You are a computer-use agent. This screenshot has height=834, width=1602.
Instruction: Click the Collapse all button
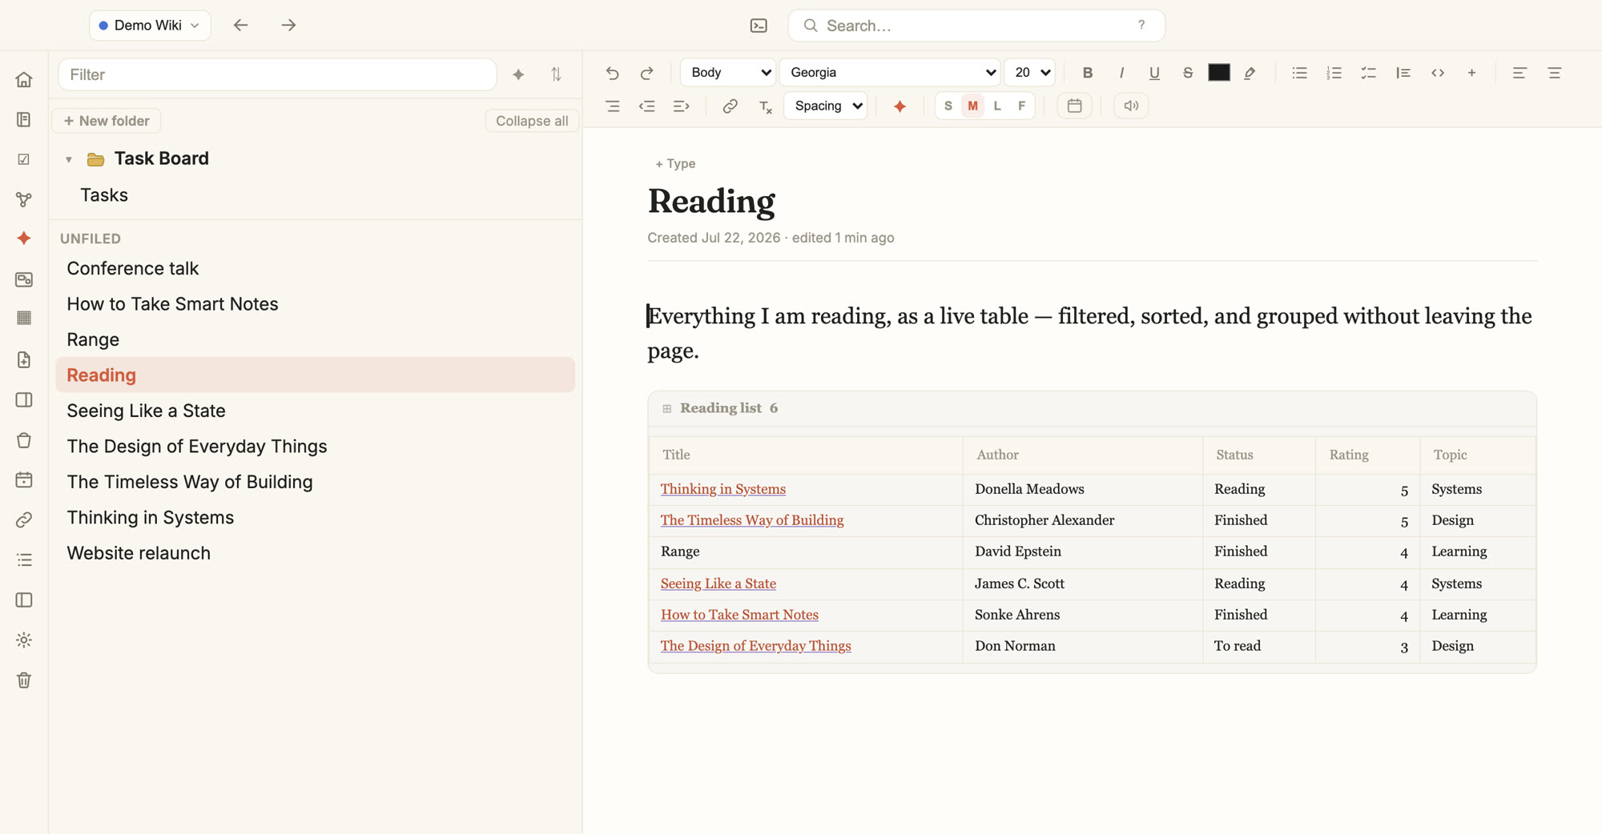click(532, 121)
